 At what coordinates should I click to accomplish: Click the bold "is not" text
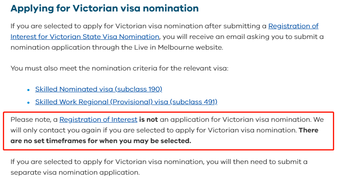[148, 120]
